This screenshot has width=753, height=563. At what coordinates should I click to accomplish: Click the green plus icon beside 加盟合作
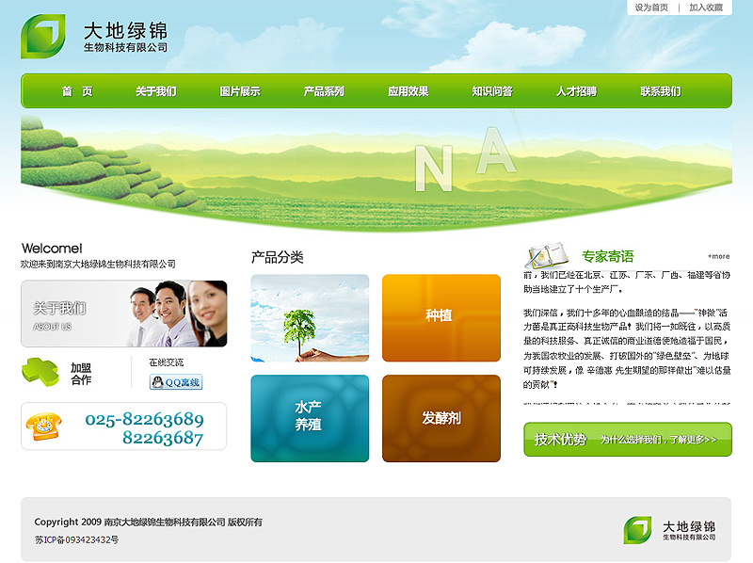pos(40,373)
